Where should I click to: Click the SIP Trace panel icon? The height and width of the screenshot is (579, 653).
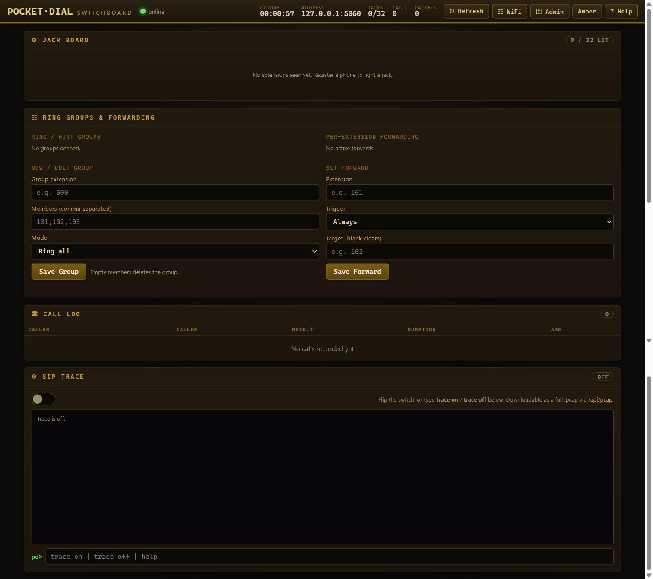tap(34, 377)
